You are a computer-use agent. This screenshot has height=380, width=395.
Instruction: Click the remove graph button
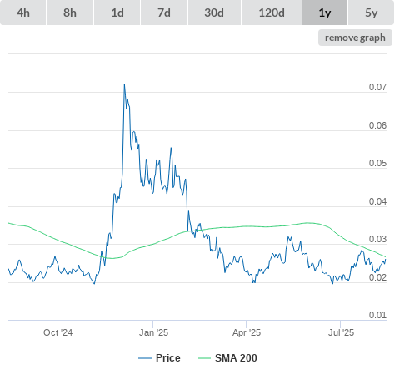pyautogui.click(x=355, y=38)
